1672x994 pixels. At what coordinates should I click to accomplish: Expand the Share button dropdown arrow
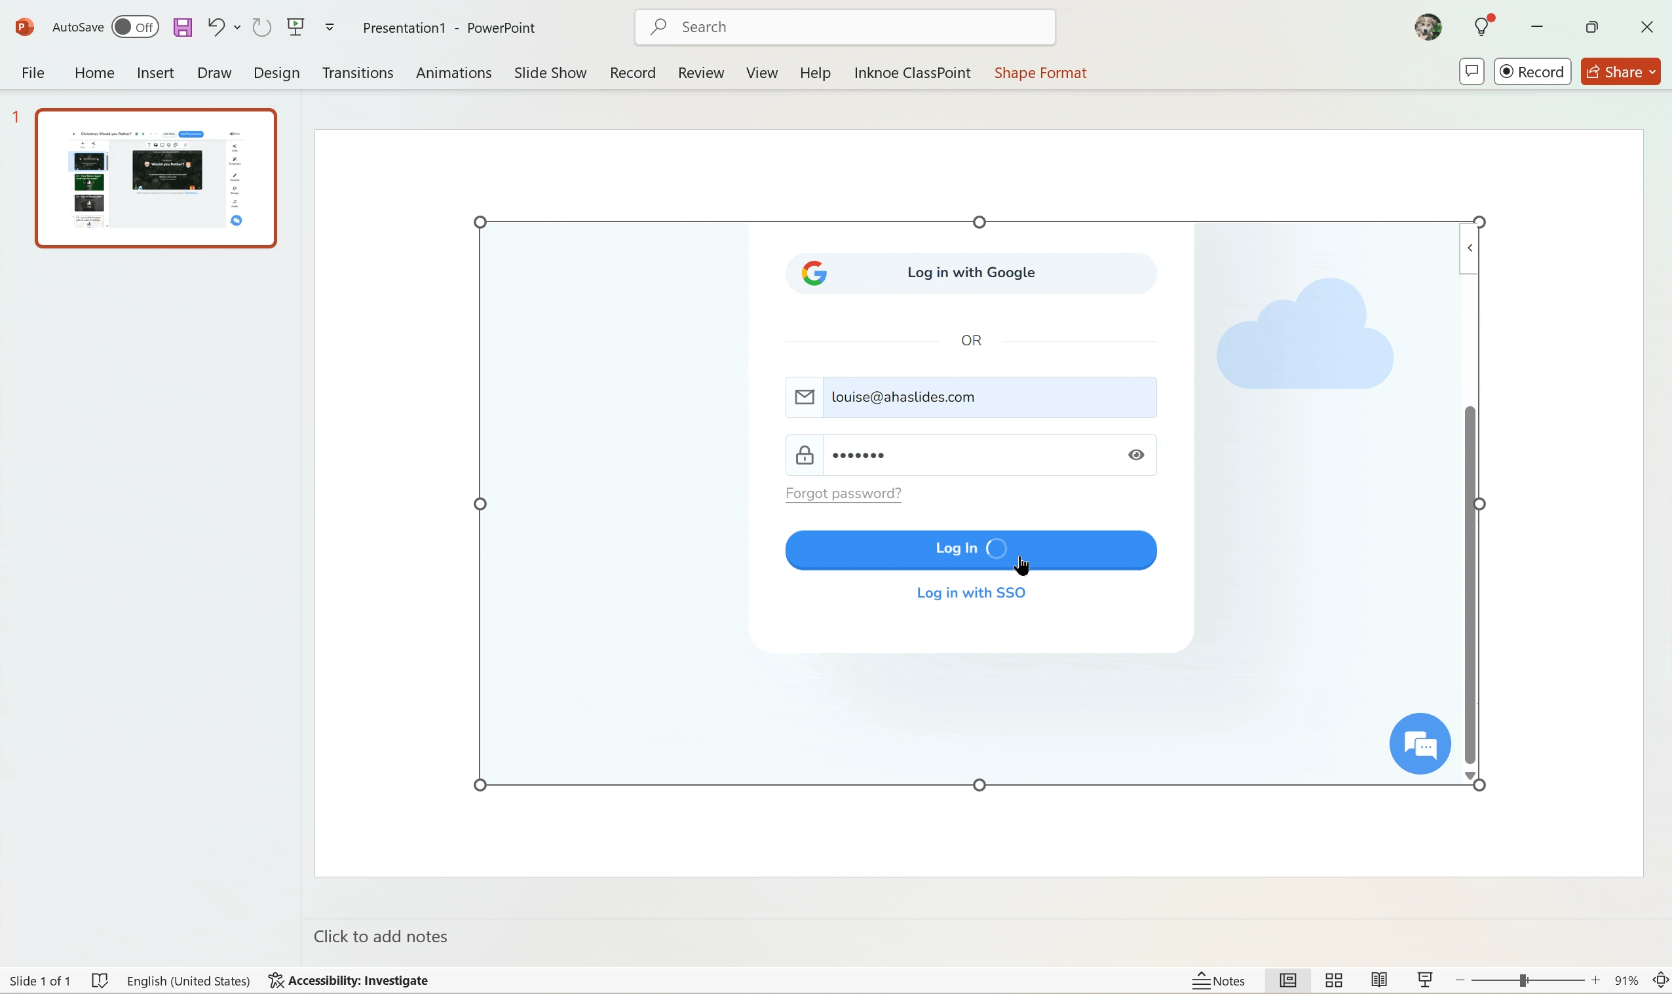click(x=1652, y=71)
